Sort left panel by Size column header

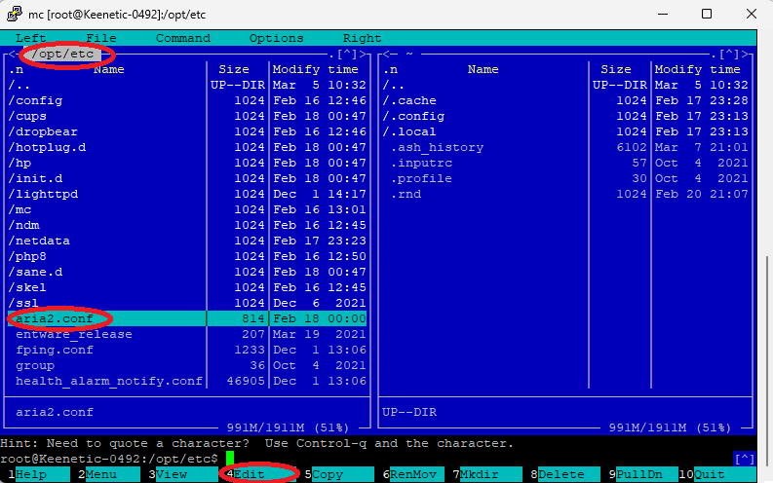pos(234,69)
